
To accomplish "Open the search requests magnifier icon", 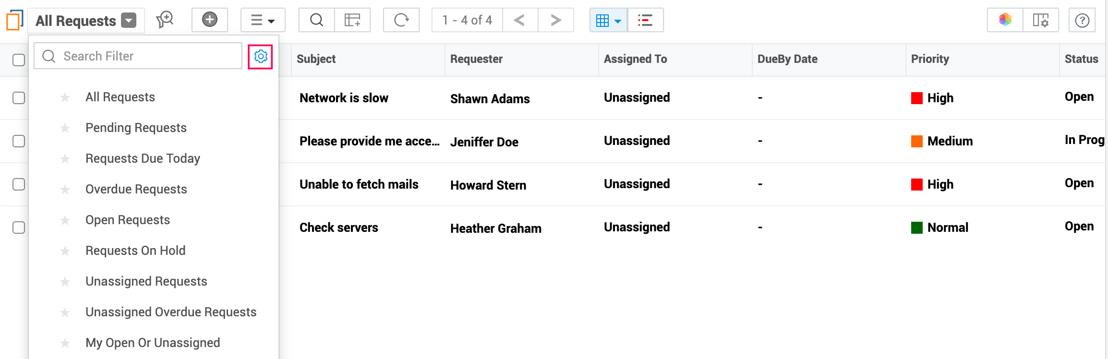I will [x=316, y=20].
